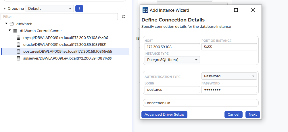Select the postgres instance on port 5455
This screenshot has height=132, width=288.
(68, 52)
